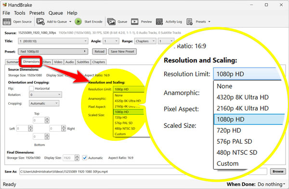
Task: Click the source name 15255089_1920_1080_30fps
Action: (x=37, y=33)
